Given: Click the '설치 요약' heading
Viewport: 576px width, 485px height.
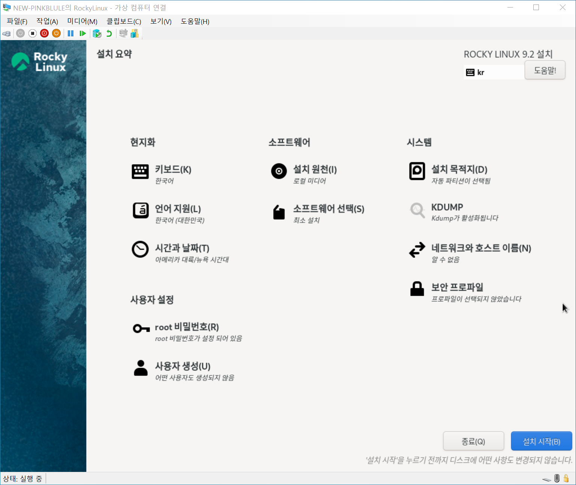Looking at the screenshot, I should (x=114, y=54).
